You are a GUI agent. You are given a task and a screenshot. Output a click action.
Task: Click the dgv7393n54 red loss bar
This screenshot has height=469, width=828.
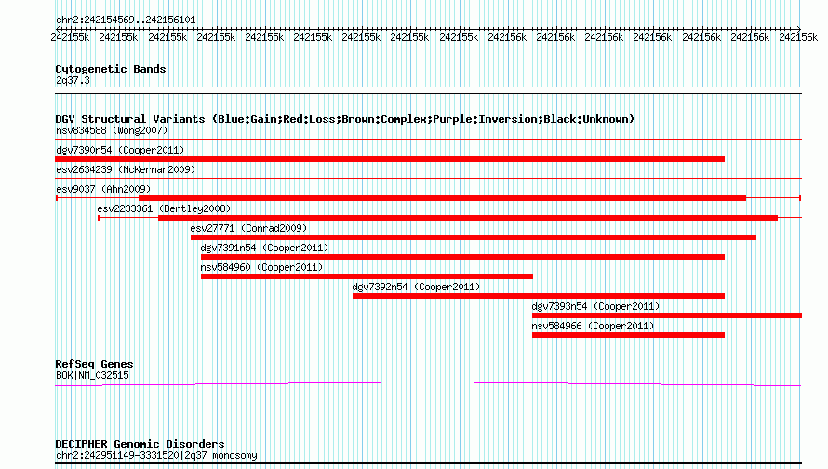tap(667, 315)
